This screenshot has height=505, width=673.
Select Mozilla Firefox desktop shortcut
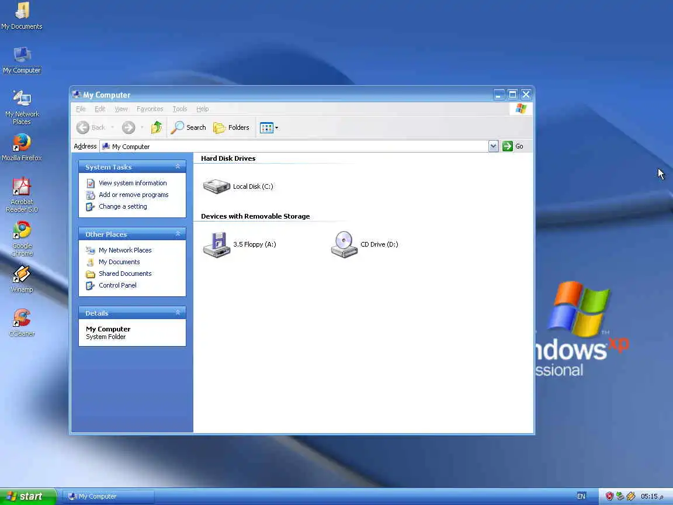coord(22,147)
